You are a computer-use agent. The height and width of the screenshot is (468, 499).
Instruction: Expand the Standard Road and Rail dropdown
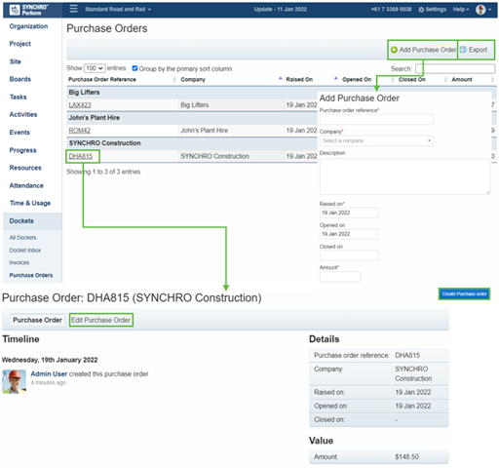click(118, 9)
